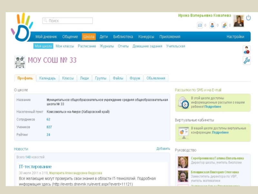Click the SMS and E-mail mailing icon
Screen dimensions: 258x194
coord(184,102)
